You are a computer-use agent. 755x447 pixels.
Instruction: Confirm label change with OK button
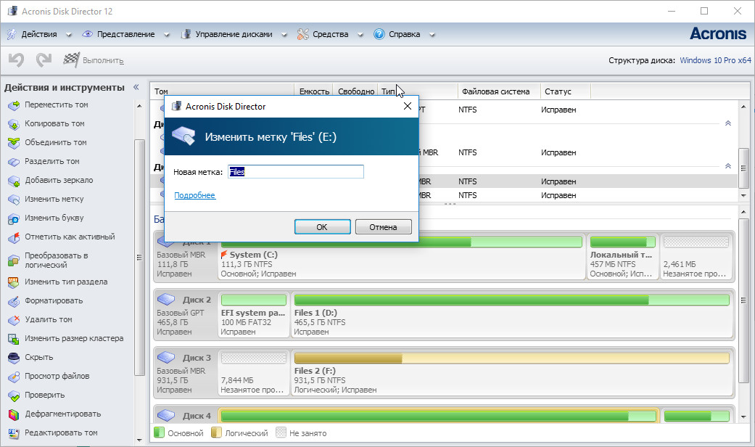pos(322,227)
